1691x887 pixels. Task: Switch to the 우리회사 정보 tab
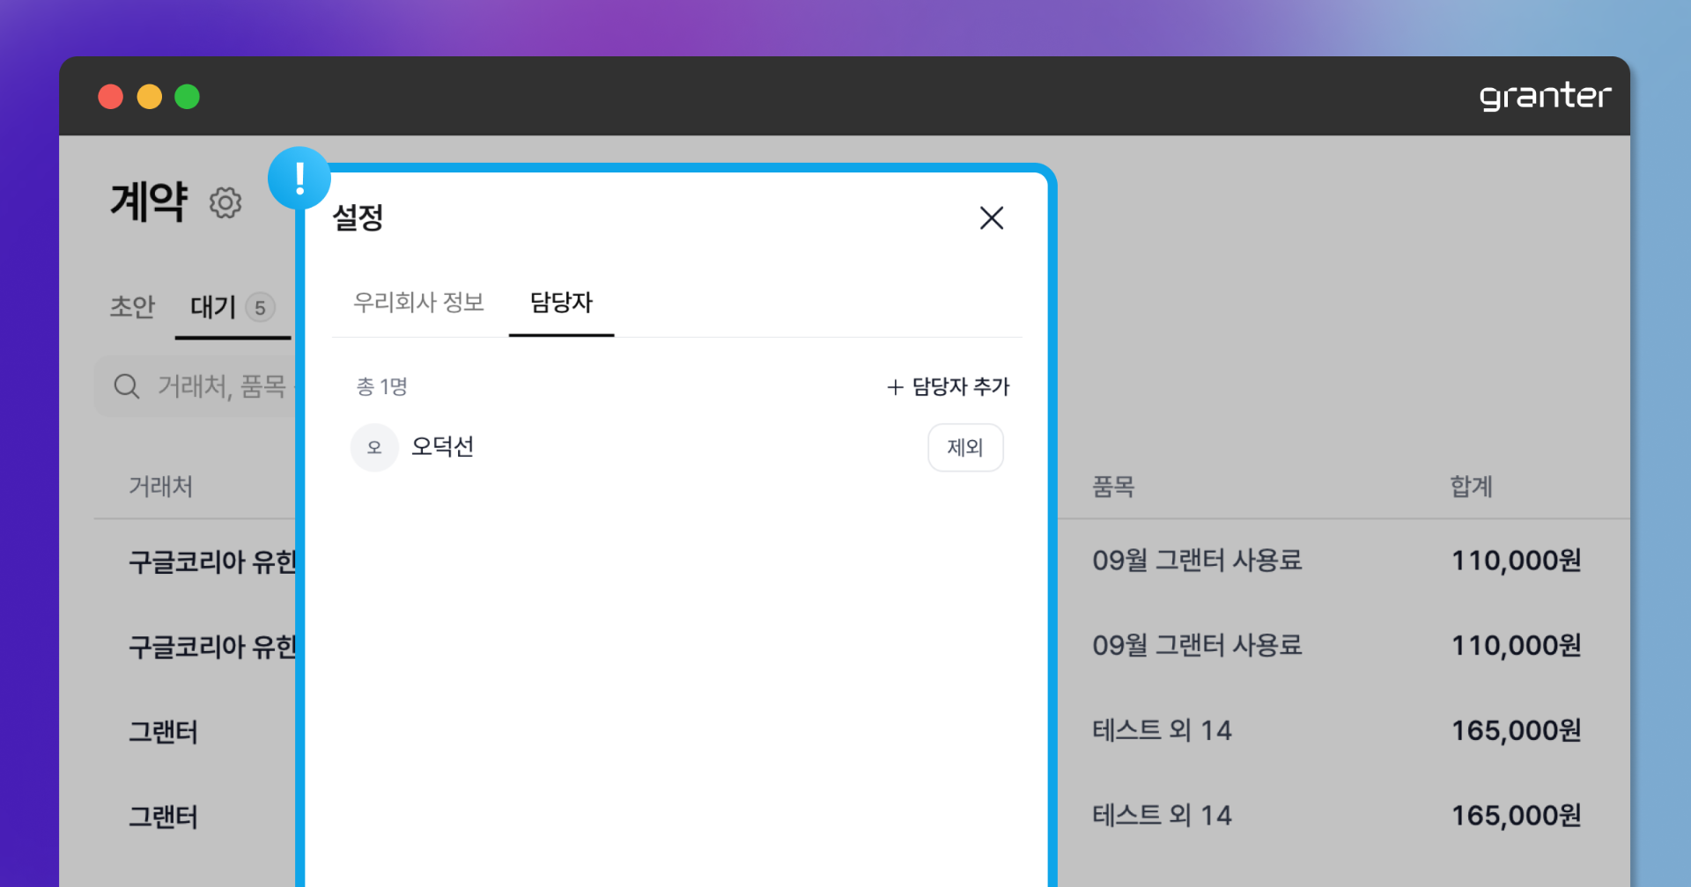click(418, 303)
